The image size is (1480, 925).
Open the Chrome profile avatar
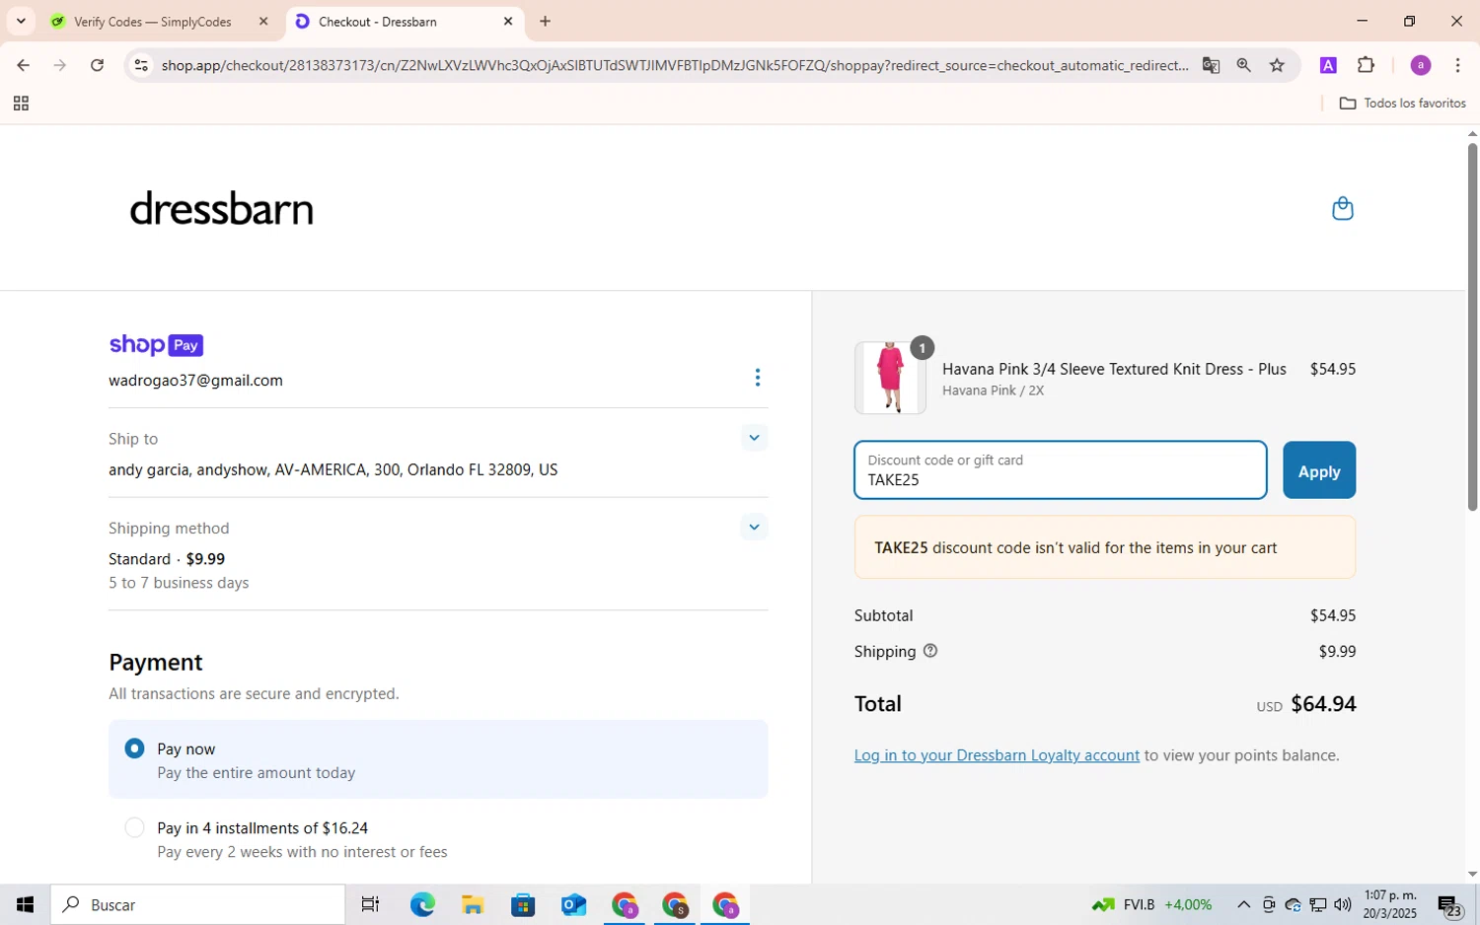tap(1421, 65)
